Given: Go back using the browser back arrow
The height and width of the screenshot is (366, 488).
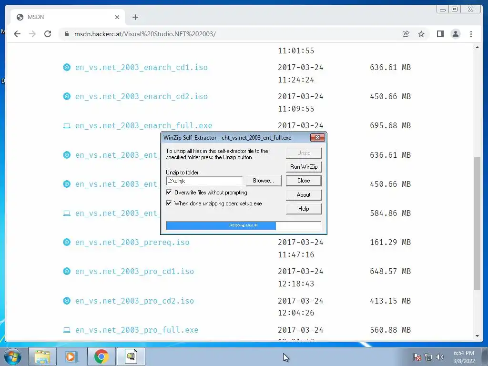Looking at the screenshot, I should [x=17, y=34].
